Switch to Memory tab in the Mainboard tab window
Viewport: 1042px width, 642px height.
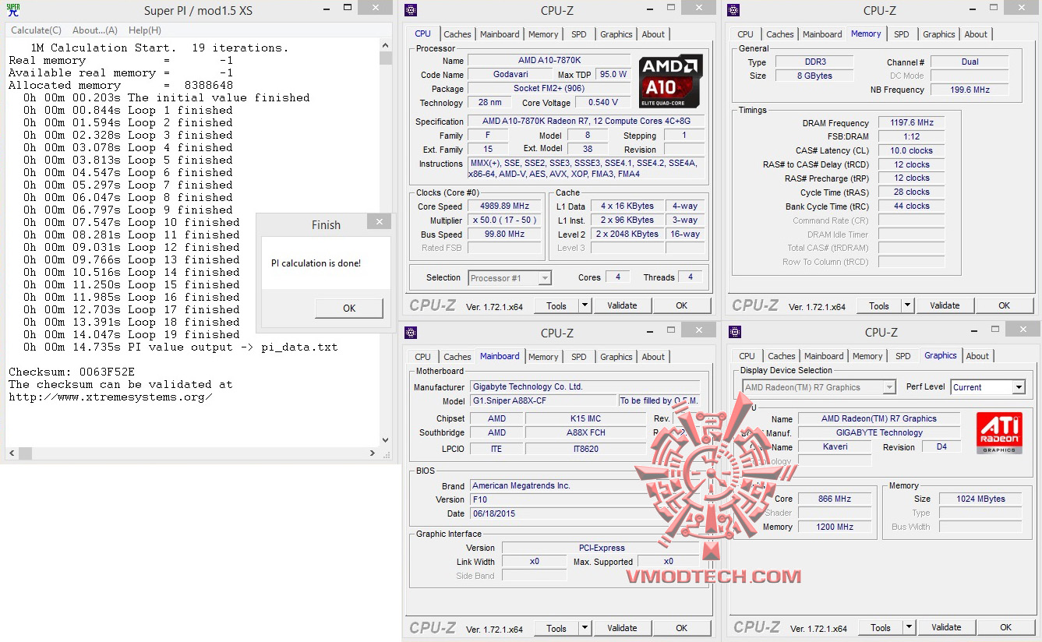[x=543, y=357]
